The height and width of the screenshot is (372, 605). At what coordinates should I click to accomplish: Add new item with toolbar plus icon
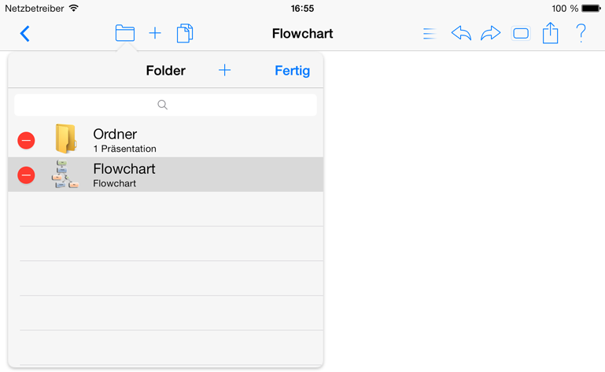tap(155, 33)
